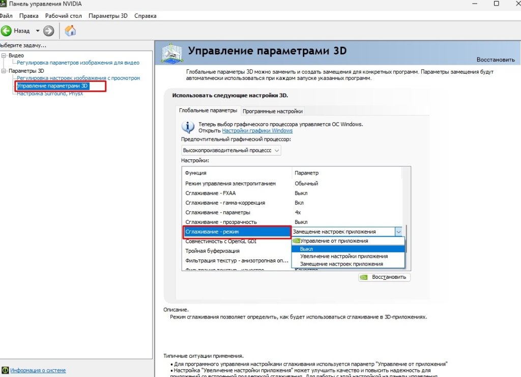Click Информация о системе link
Screen dimensions: 521x377
[x=38, y=370]
